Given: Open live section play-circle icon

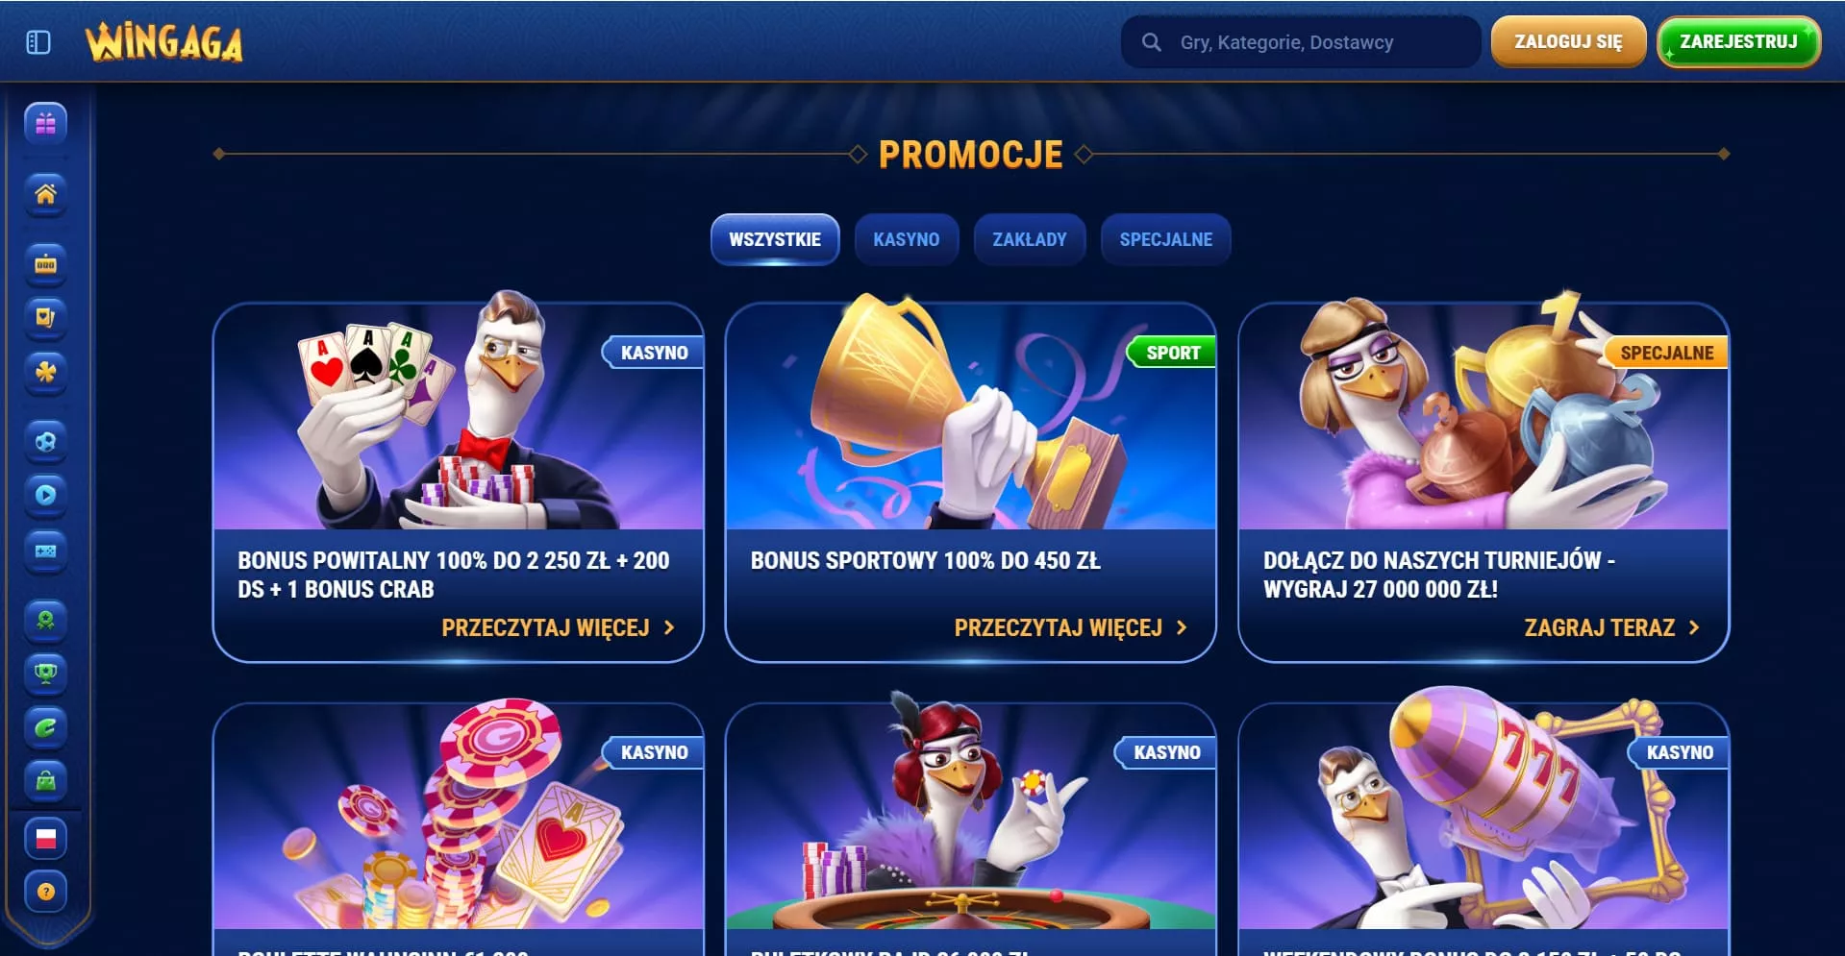Looking at the screenshot, I should point(45,495).
